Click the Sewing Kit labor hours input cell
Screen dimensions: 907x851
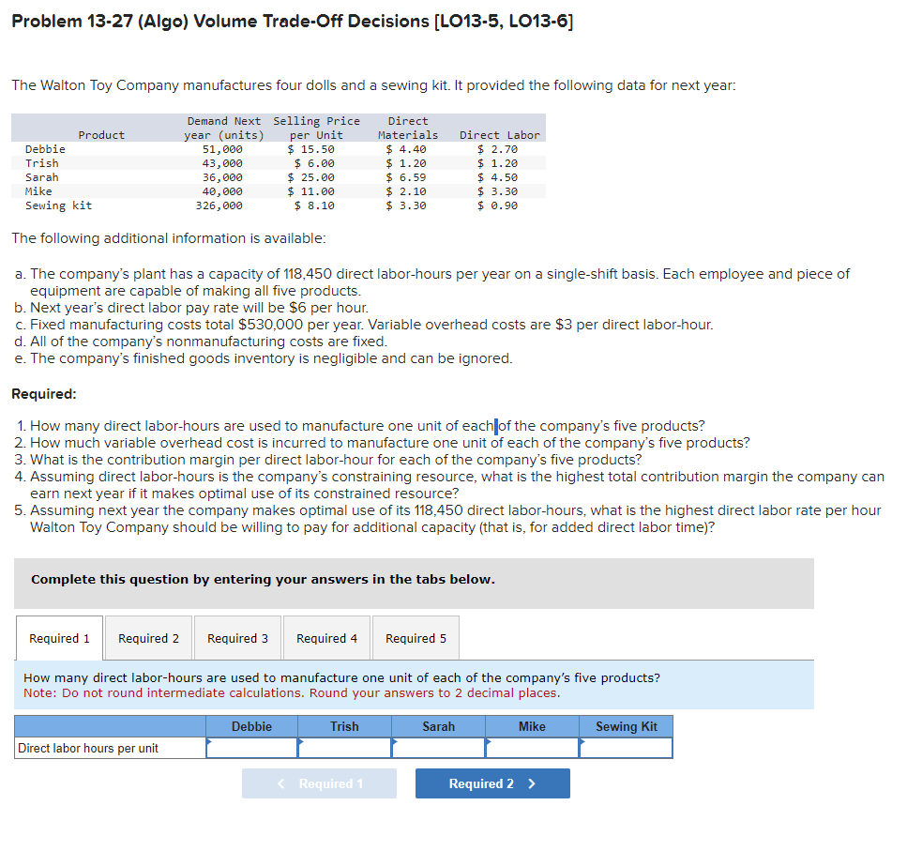click(x=626, y=749)
